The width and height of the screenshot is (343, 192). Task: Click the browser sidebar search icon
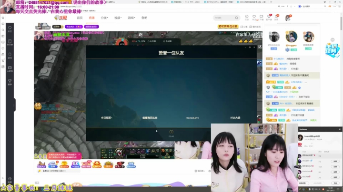(3, 30)
